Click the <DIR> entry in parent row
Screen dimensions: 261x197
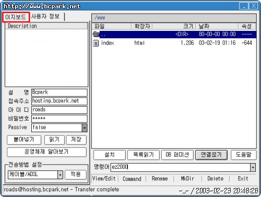[x=182, y=34]
